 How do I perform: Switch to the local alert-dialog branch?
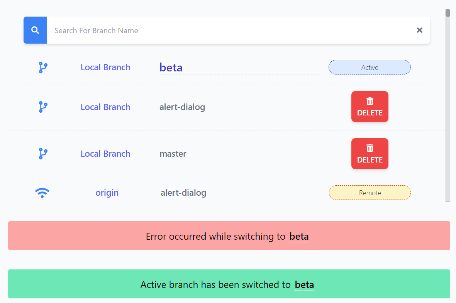pyautogui.click(x=182, y=107)
